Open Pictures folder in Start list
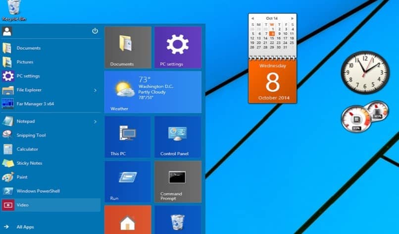This screenshot has width=399, height=234. pyautogui.click(x=51, y=62)
